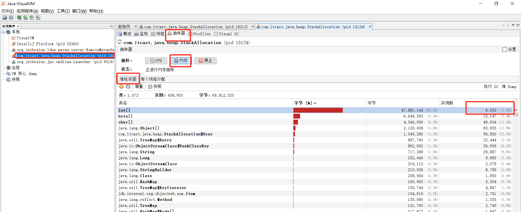Viewport: 521px width, 212px height.
Task: Click 执行 GC button
Action: click(491, 87)
